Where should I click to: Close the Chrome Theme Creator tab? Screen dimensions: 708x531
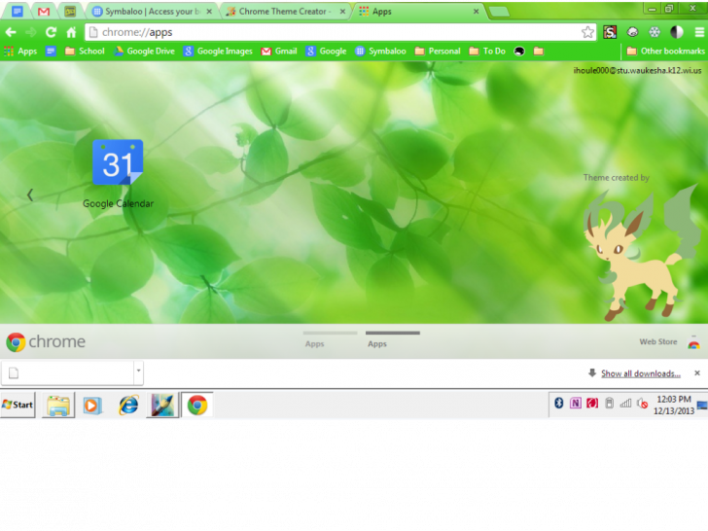coord(342,12)
